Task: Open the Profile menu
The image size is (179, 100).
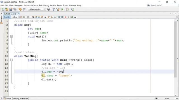Action: (x=53, y=6)
